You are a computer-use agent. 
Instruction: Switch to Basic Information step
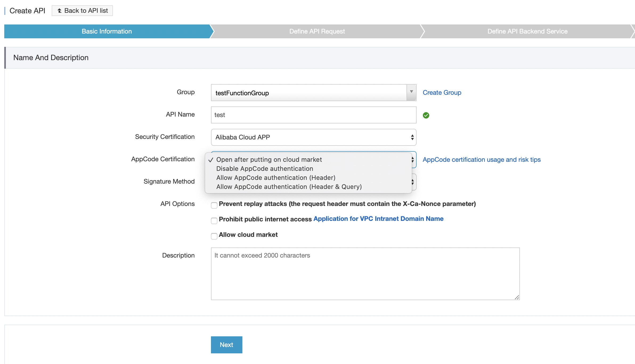(x=107, y=31)
